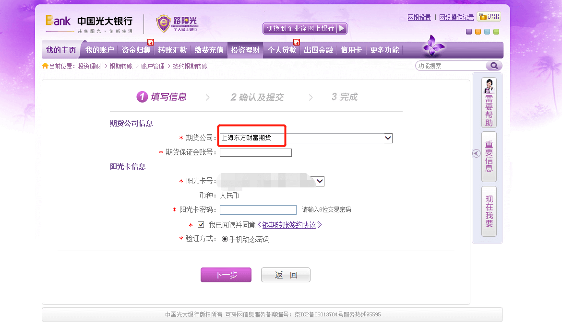
Task: Click the 退出 logout button
Action: click(489, 17)
